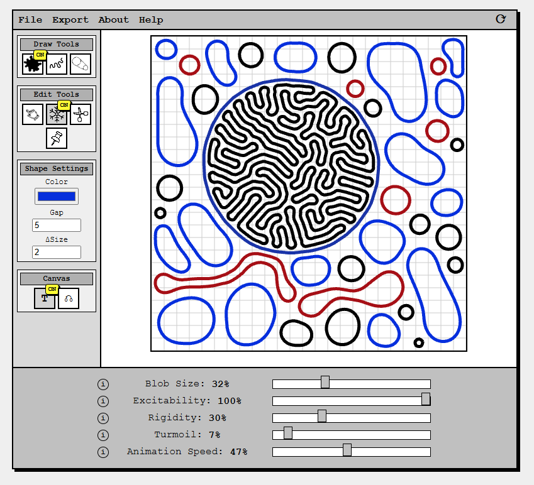
Task: Select the hand edit tool
Action: point(33,114)
